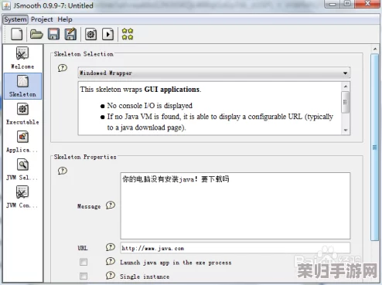
Task: Click the 'GUI applications' bold text
Action: (x=172, y=90)
